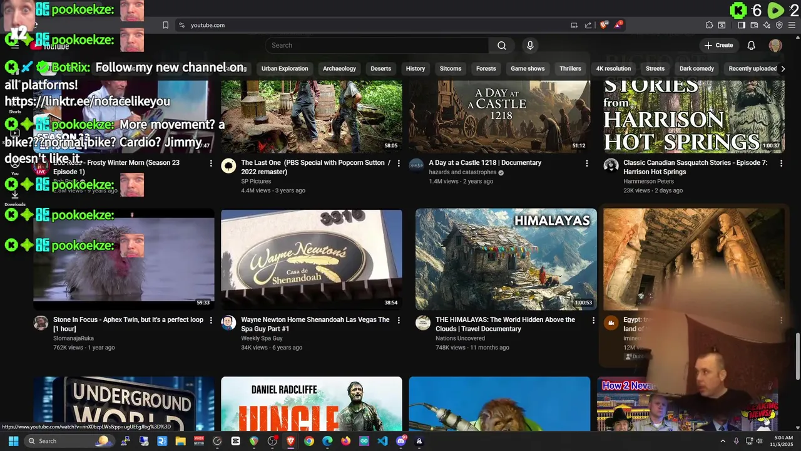Click the Daniel Radcliffe Jungle thumbnail
The height and width of the screenshot is (451, 801).
312,403
